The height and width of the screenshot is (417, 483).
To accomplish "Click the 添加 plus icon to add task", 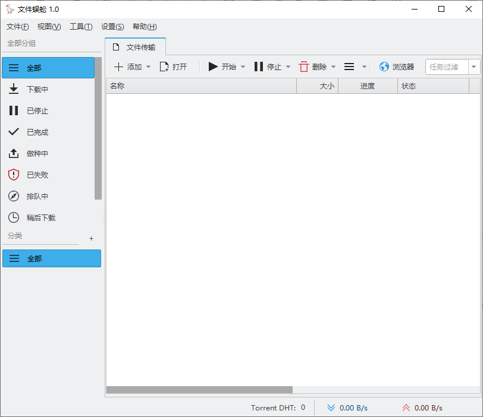I will (x=118, y=67).
